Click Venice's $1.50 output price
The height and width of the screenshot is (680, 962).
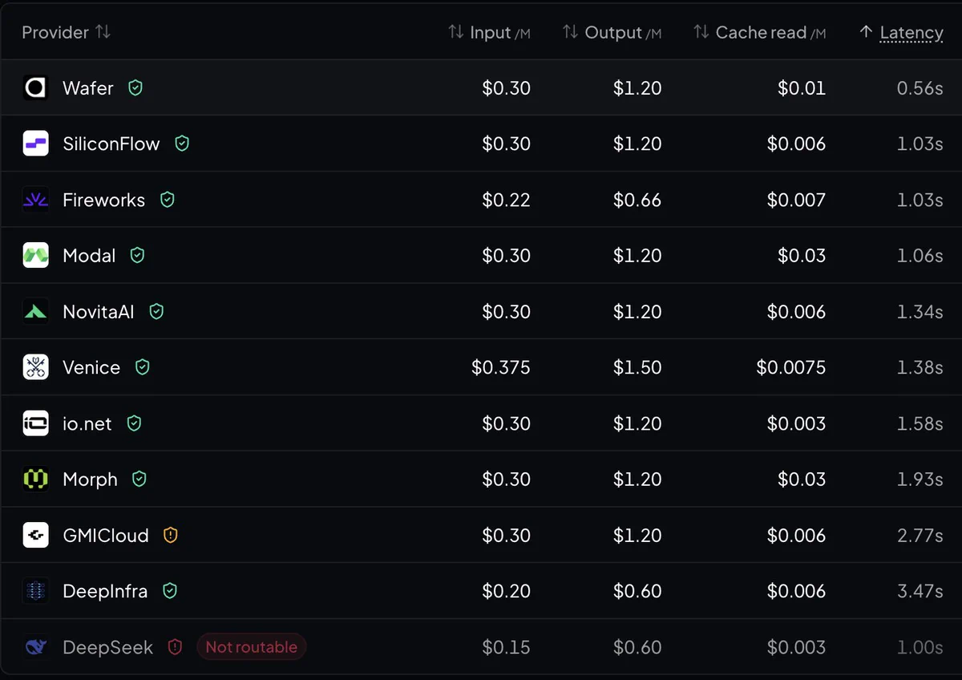point(637,367)
